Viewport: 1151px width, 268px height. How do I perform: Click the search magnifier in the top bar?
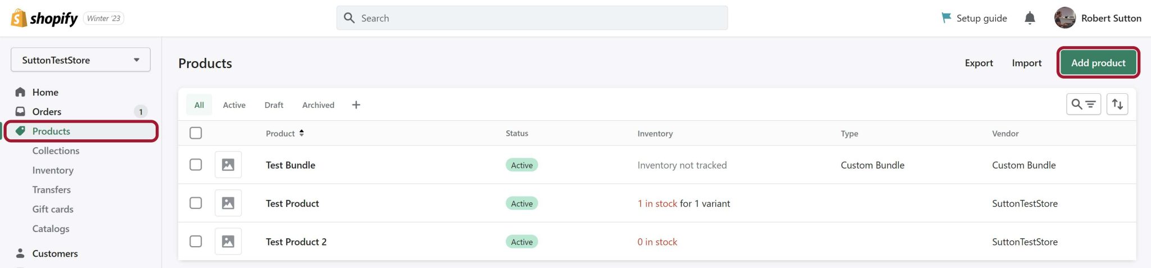click(x=349, y=18)
